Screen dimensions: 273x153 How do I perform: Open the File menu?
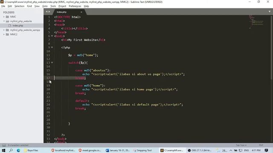pyautogui.click(x=3, y=6)
